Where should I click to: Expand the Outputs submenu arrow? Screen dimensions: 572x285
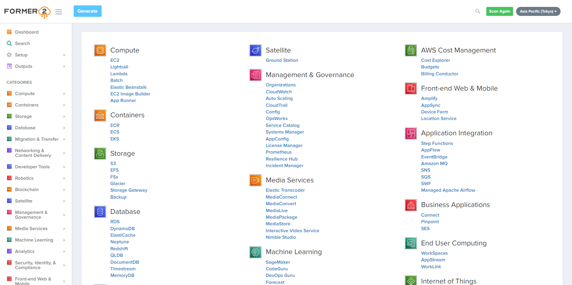[64, 66]
